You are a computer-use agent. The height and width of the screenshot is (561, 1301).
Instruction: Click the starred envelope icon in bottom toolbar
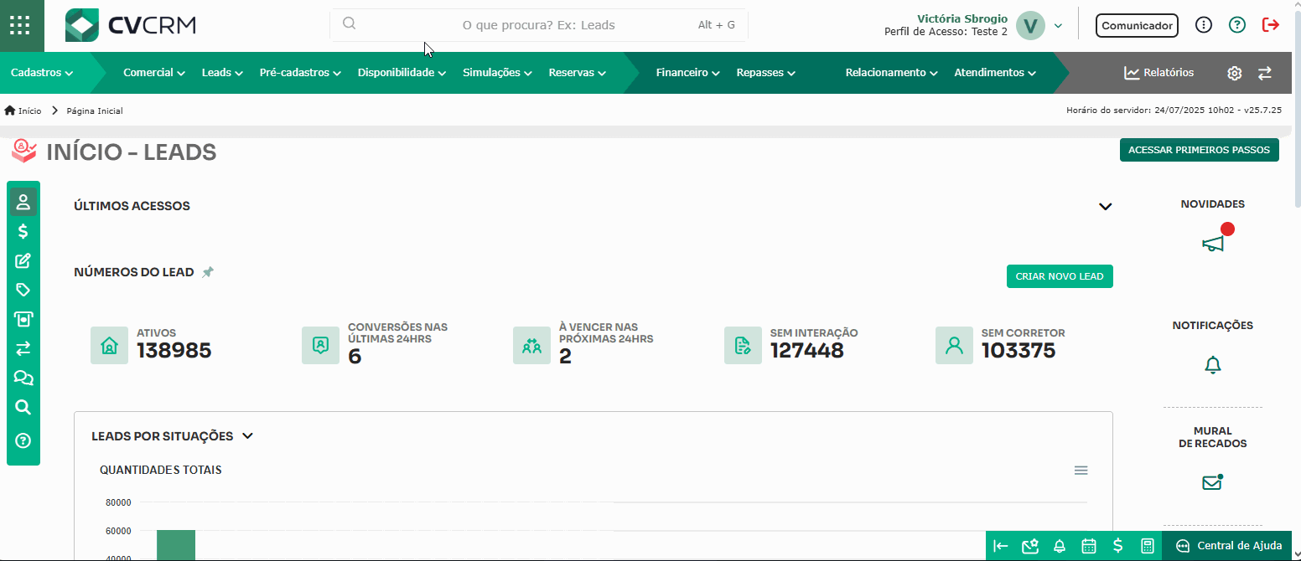1030,546
